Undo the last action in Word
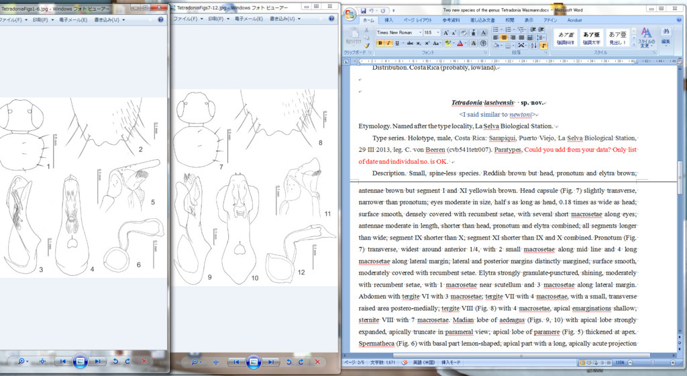The height and width of the screenshot is (376, 687). 371,11
